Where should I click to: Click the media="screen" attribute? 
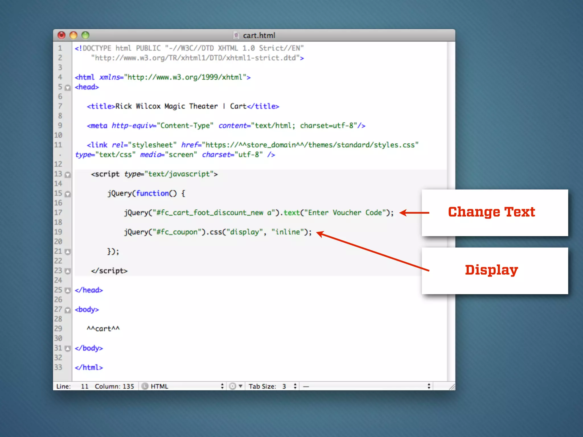pyautogui.click(x=168, y=154)
